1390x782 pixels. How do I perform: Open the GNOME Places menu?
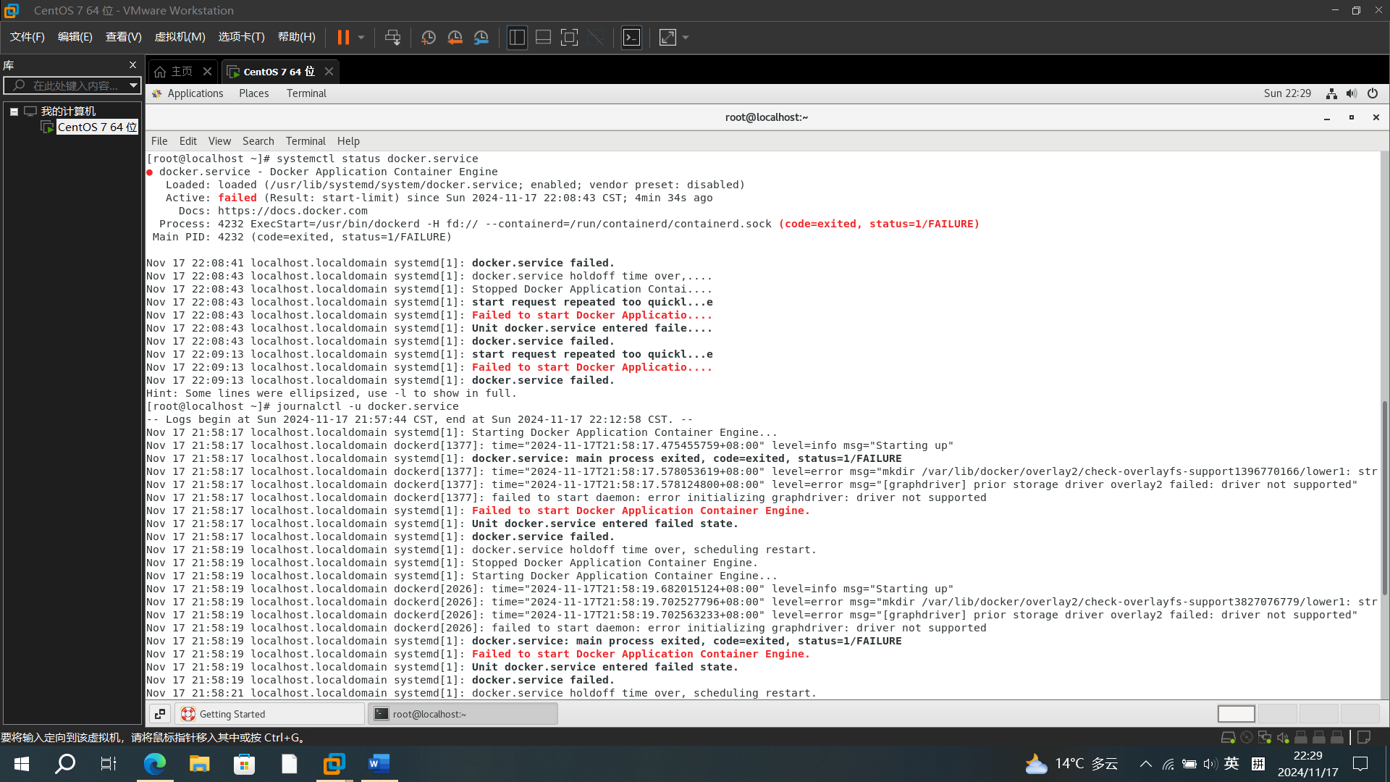tap(254, 93)
